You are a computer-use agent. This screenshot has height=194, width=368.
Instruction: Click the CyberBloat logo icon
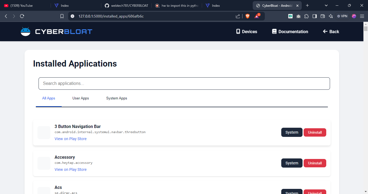click(x=26, y=32)
